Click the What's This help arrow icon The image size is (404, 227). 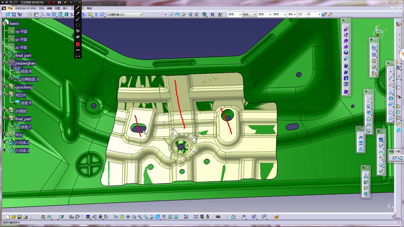pos(62,217)
